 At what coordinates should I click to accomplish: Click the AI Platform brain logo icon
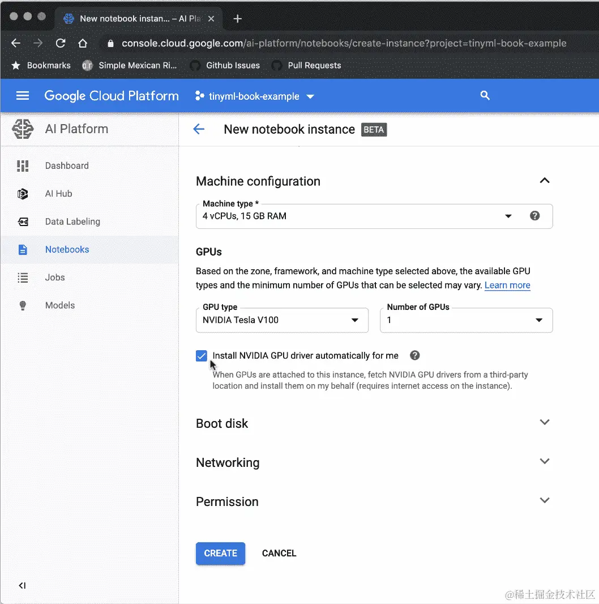pos(23,129)
